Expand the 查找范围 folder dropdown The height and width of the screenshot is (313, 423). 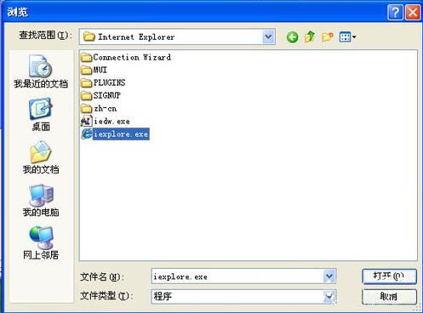pos(268,37)
